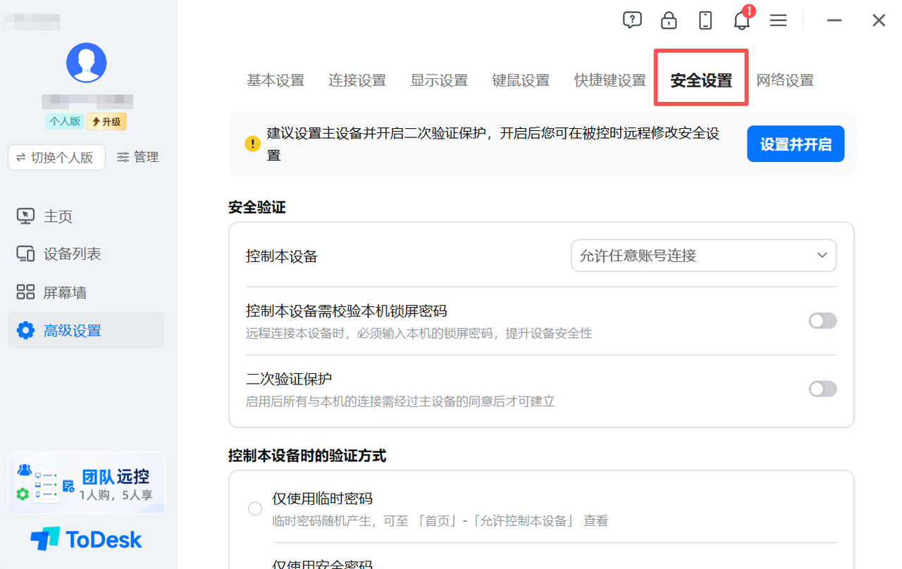Open the mobile device icon

705,20
